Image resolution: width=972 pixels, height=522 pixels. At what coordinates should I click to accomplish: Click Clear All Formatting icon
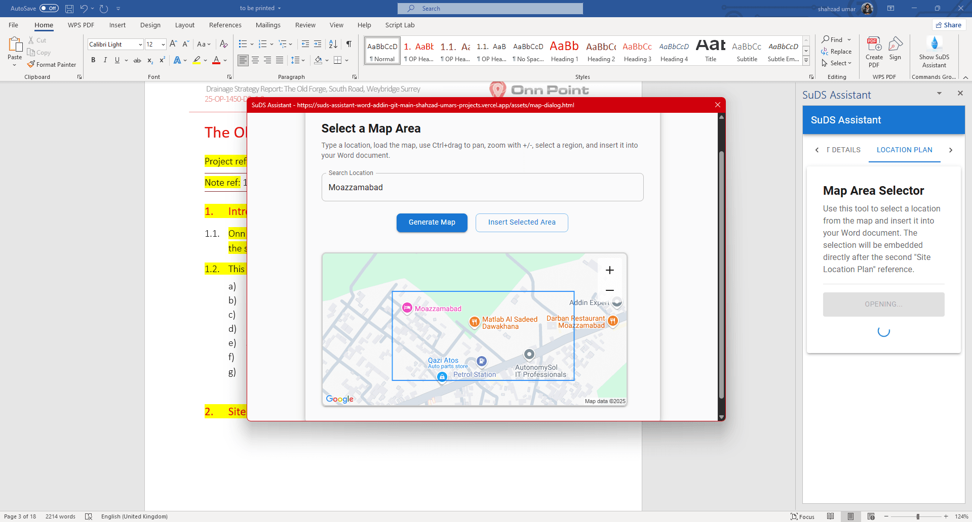point(223,44)
